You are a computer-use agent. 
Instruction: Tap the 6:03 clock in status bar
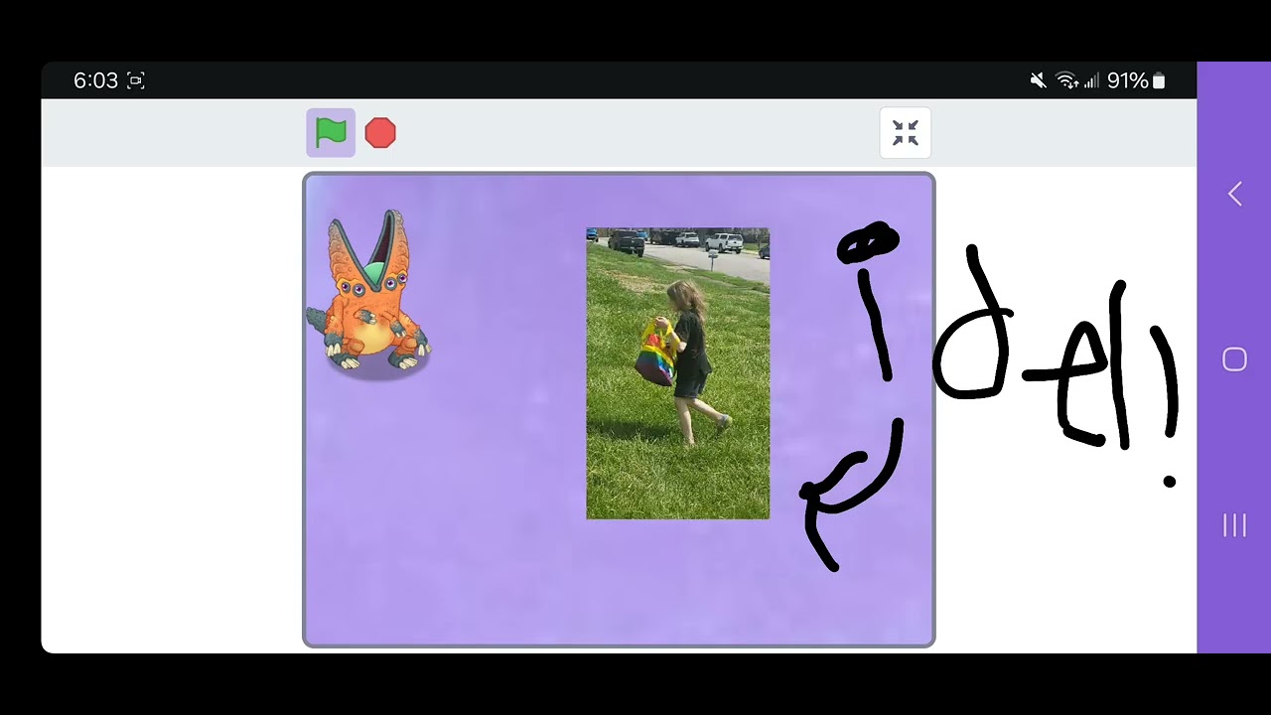point(95,80)
